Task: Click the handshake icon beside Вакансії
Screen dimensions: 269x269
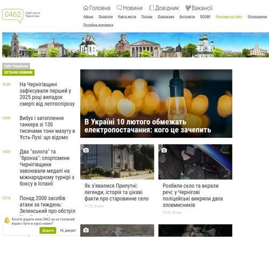Action: click(188, 8)
